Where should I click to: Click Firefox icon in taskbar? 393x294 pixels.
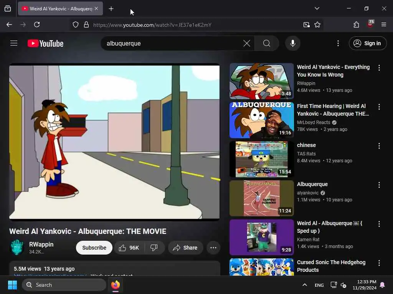tap(116, 285)
